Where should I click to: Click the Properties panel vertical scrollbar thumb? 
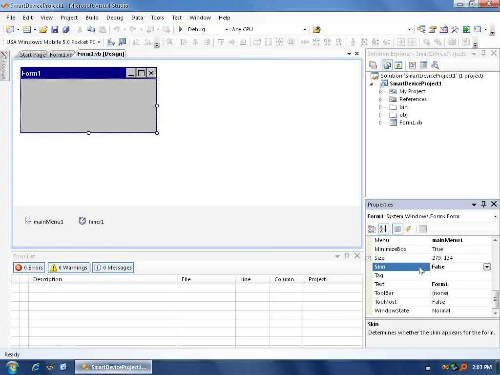point(495,299)
